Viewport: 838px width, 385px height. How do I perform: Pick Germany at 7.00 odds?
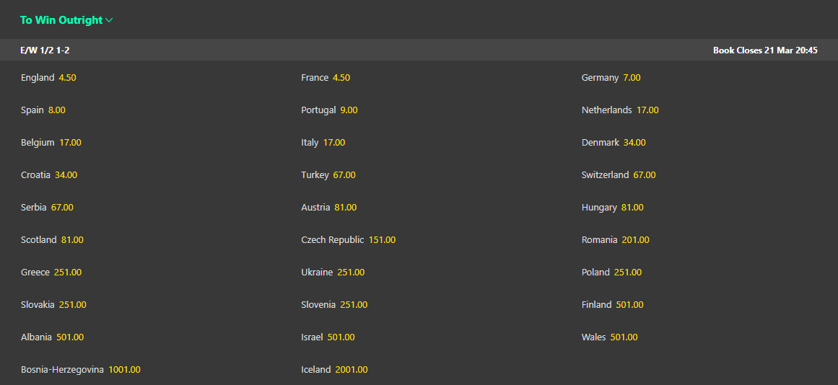(611, 78)
